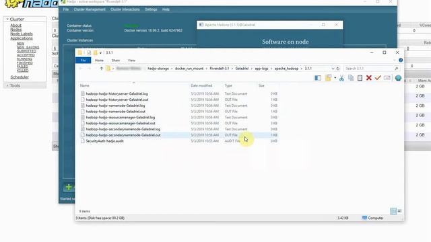Open Nodes link in Hadoop sidebar
431x242 pixels.
[15, 30]
